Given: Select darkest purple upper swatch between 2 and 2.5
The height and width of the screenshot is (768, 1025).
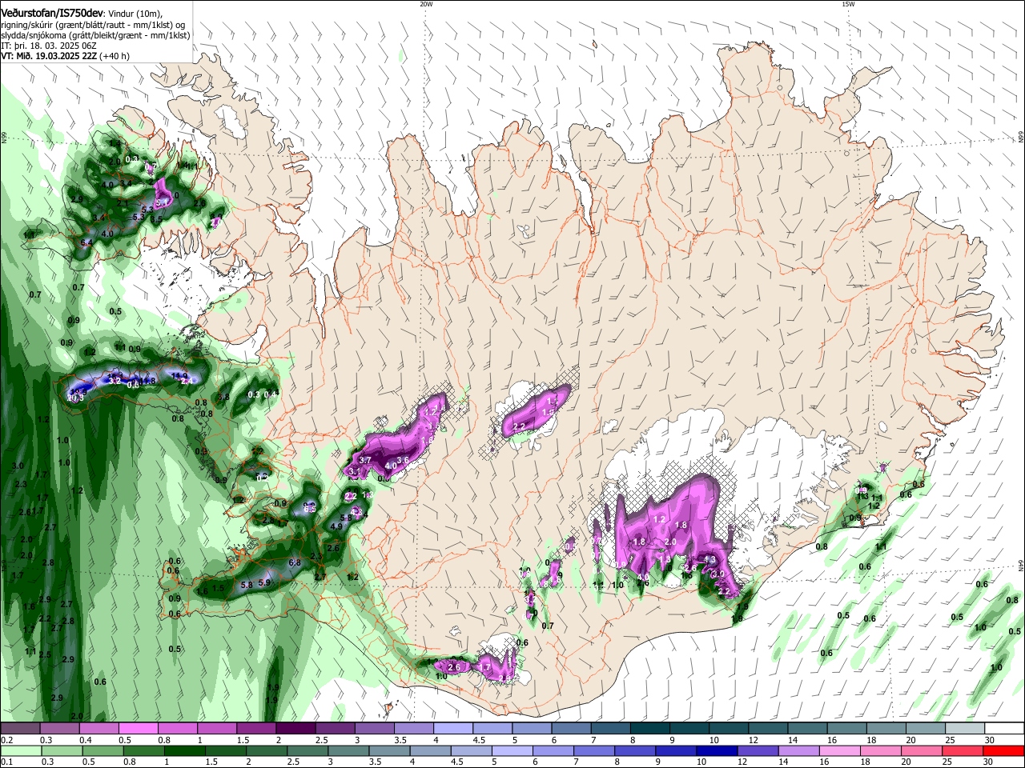Looking at the screenshot, I should (295, 728).
